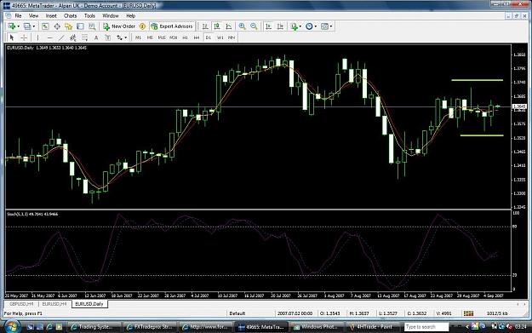Viewport: 532px width, 333px height.
Task: Open the Templates icon
Action: coord(324,26)
